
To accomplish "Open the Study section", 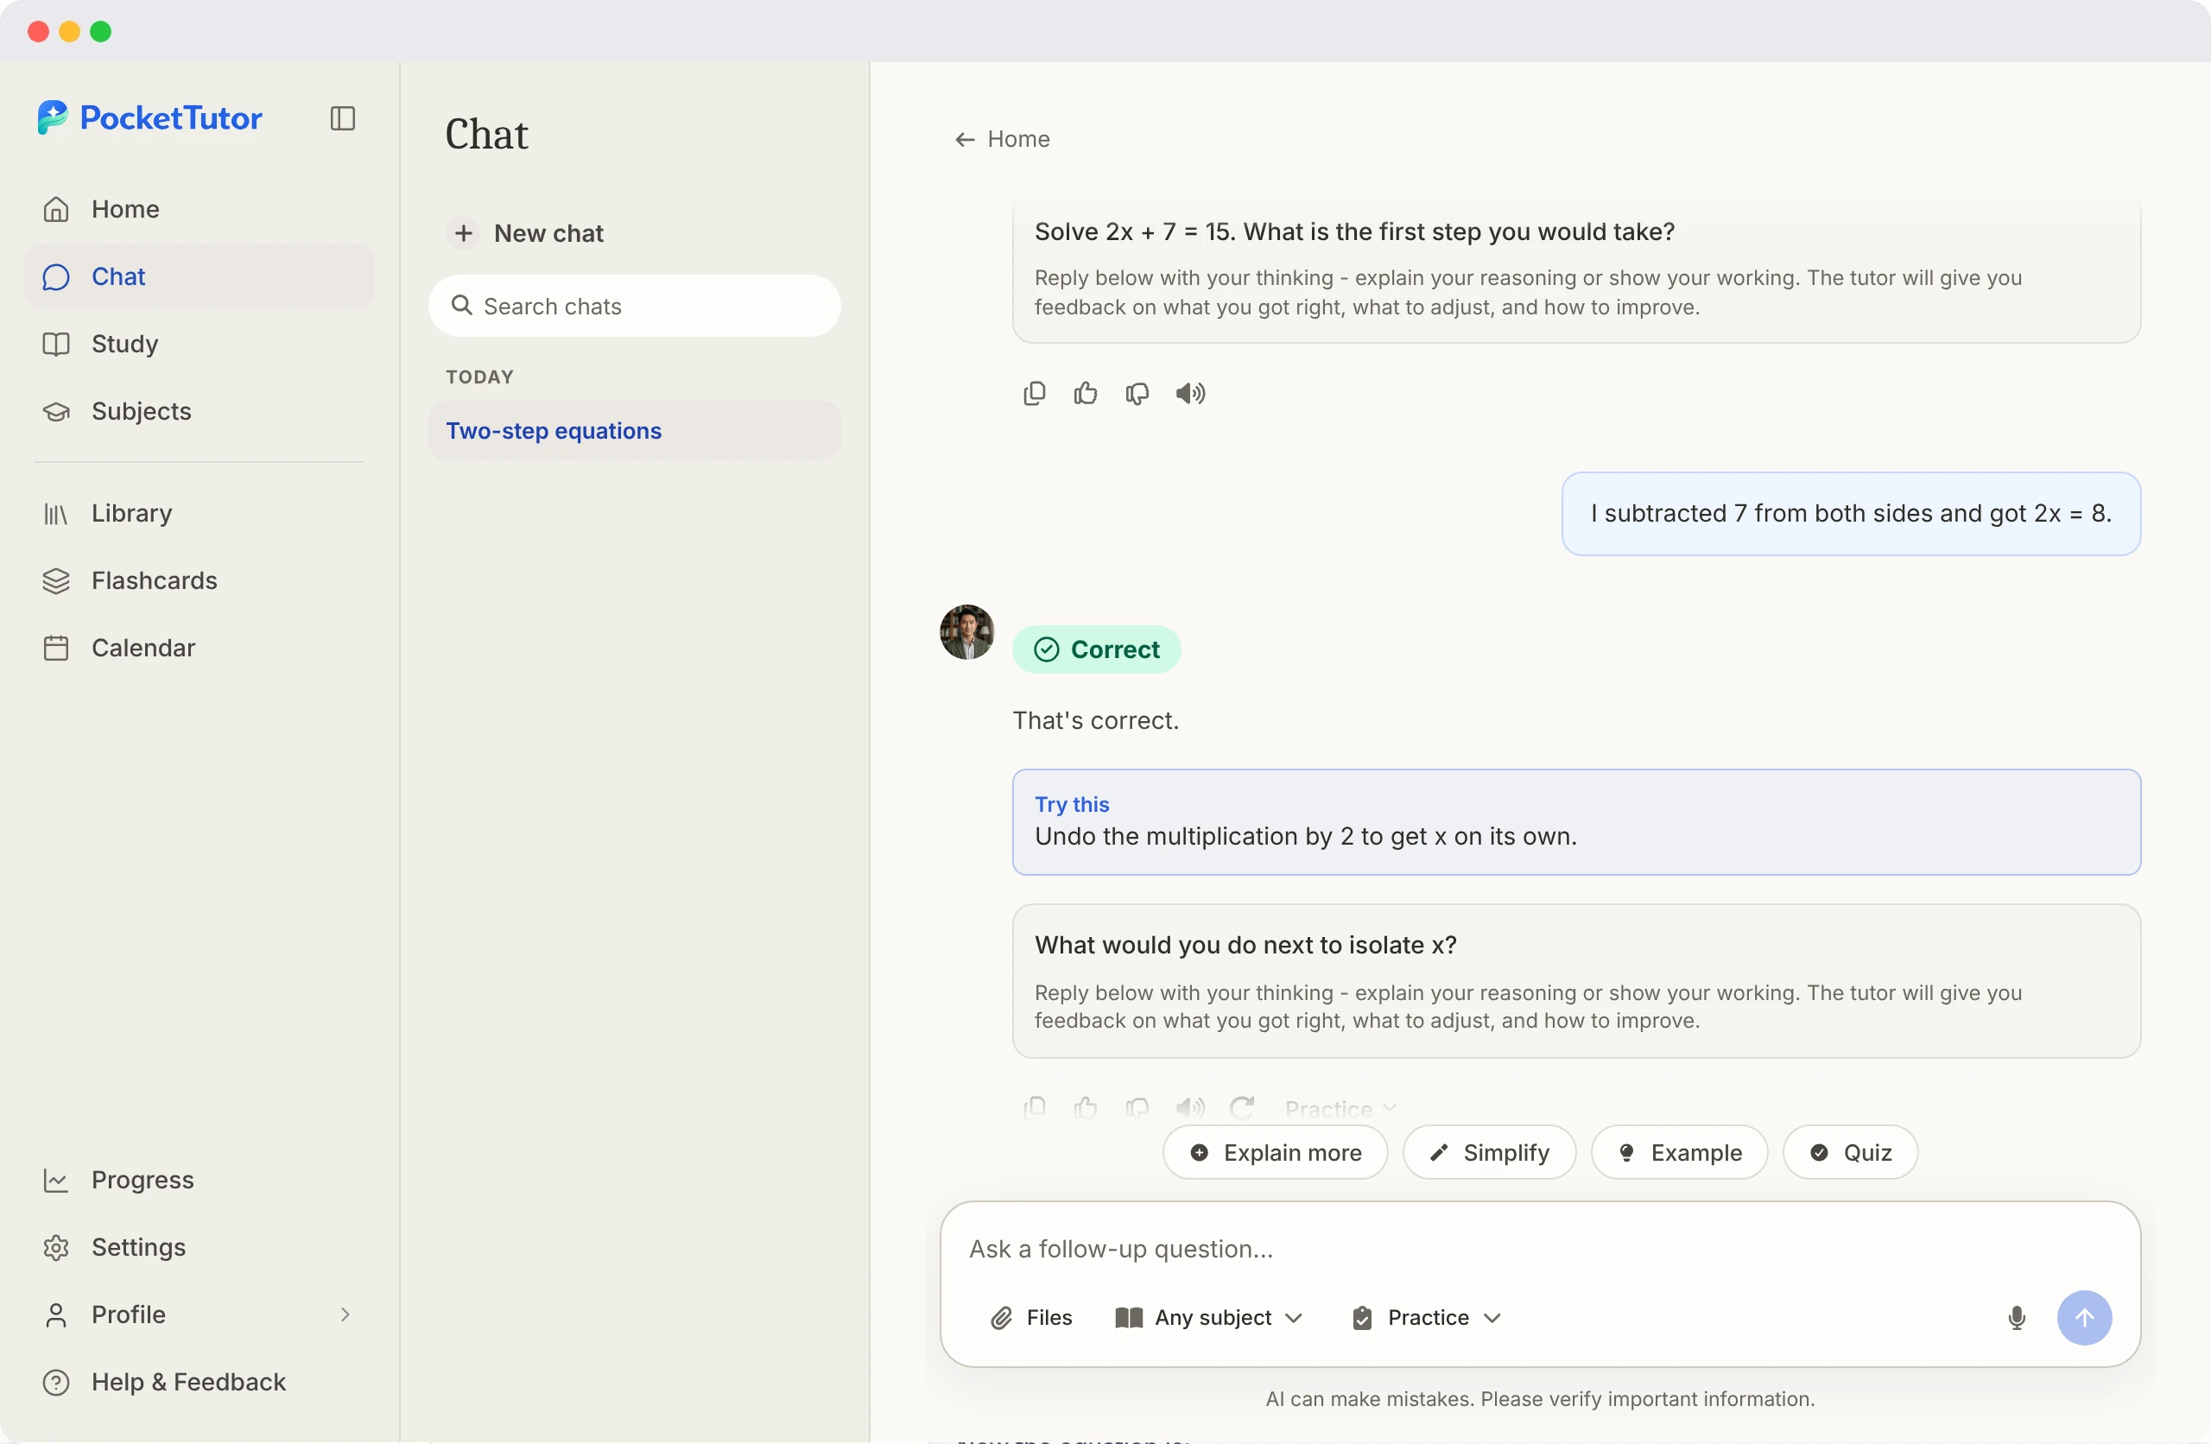I will click(x=199, y=344).
